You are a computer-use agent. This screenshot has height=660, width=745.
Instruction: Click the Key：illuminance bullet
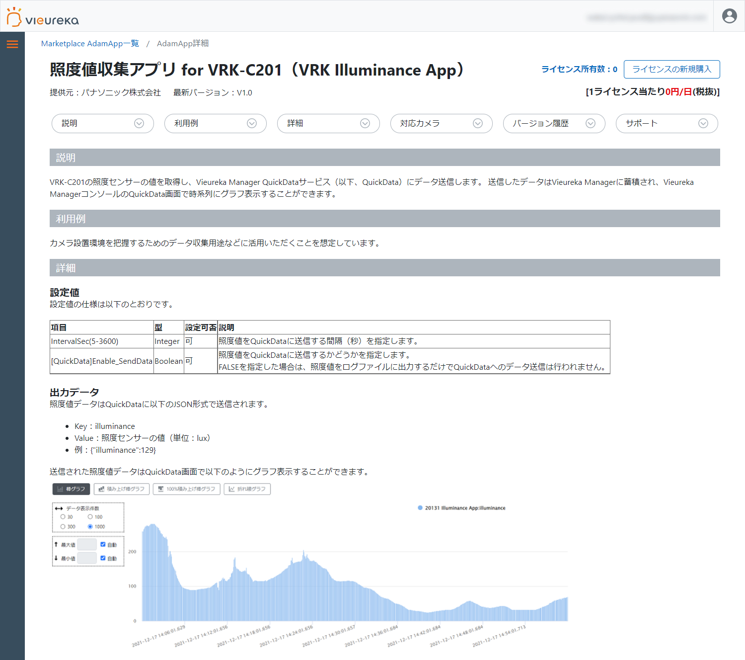point(105,426)
